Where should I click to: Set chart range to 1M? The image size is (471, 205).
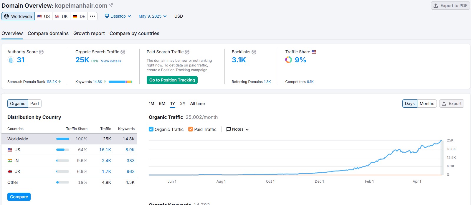151,104
